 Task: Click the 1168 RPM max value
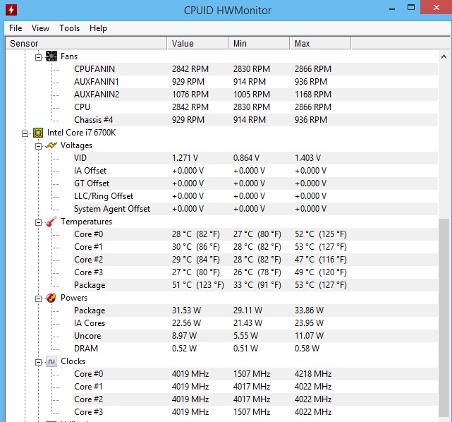pos(313,95)
